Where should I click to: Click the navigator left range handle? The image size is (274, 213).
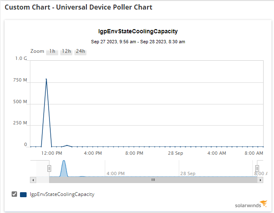pos(49,168)
